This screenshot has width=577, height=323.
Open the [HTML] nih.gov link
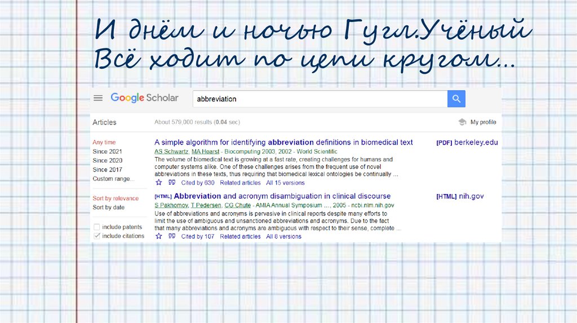click(460, 196)
